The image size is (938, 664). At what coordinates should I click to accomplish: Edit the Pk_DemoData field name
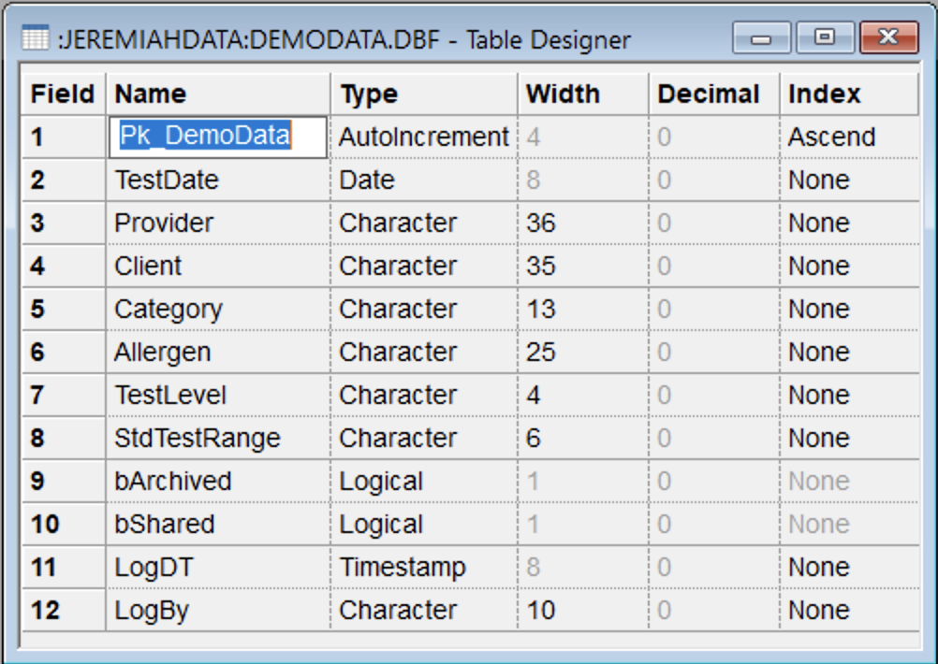click(x=218, y=137)
